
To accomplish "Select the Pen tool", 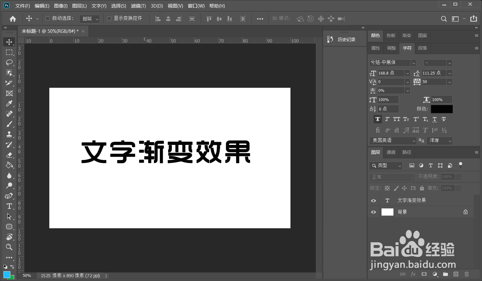I will point(9,196).
